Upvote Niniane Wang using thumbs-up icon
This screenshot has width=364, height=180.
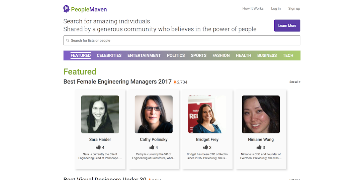tap(259, 147)
